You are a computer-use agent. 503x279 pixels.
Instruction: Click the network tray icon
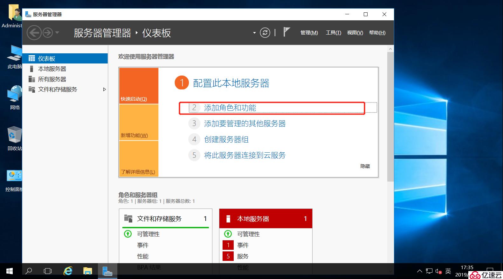click(x=429, y=271)
